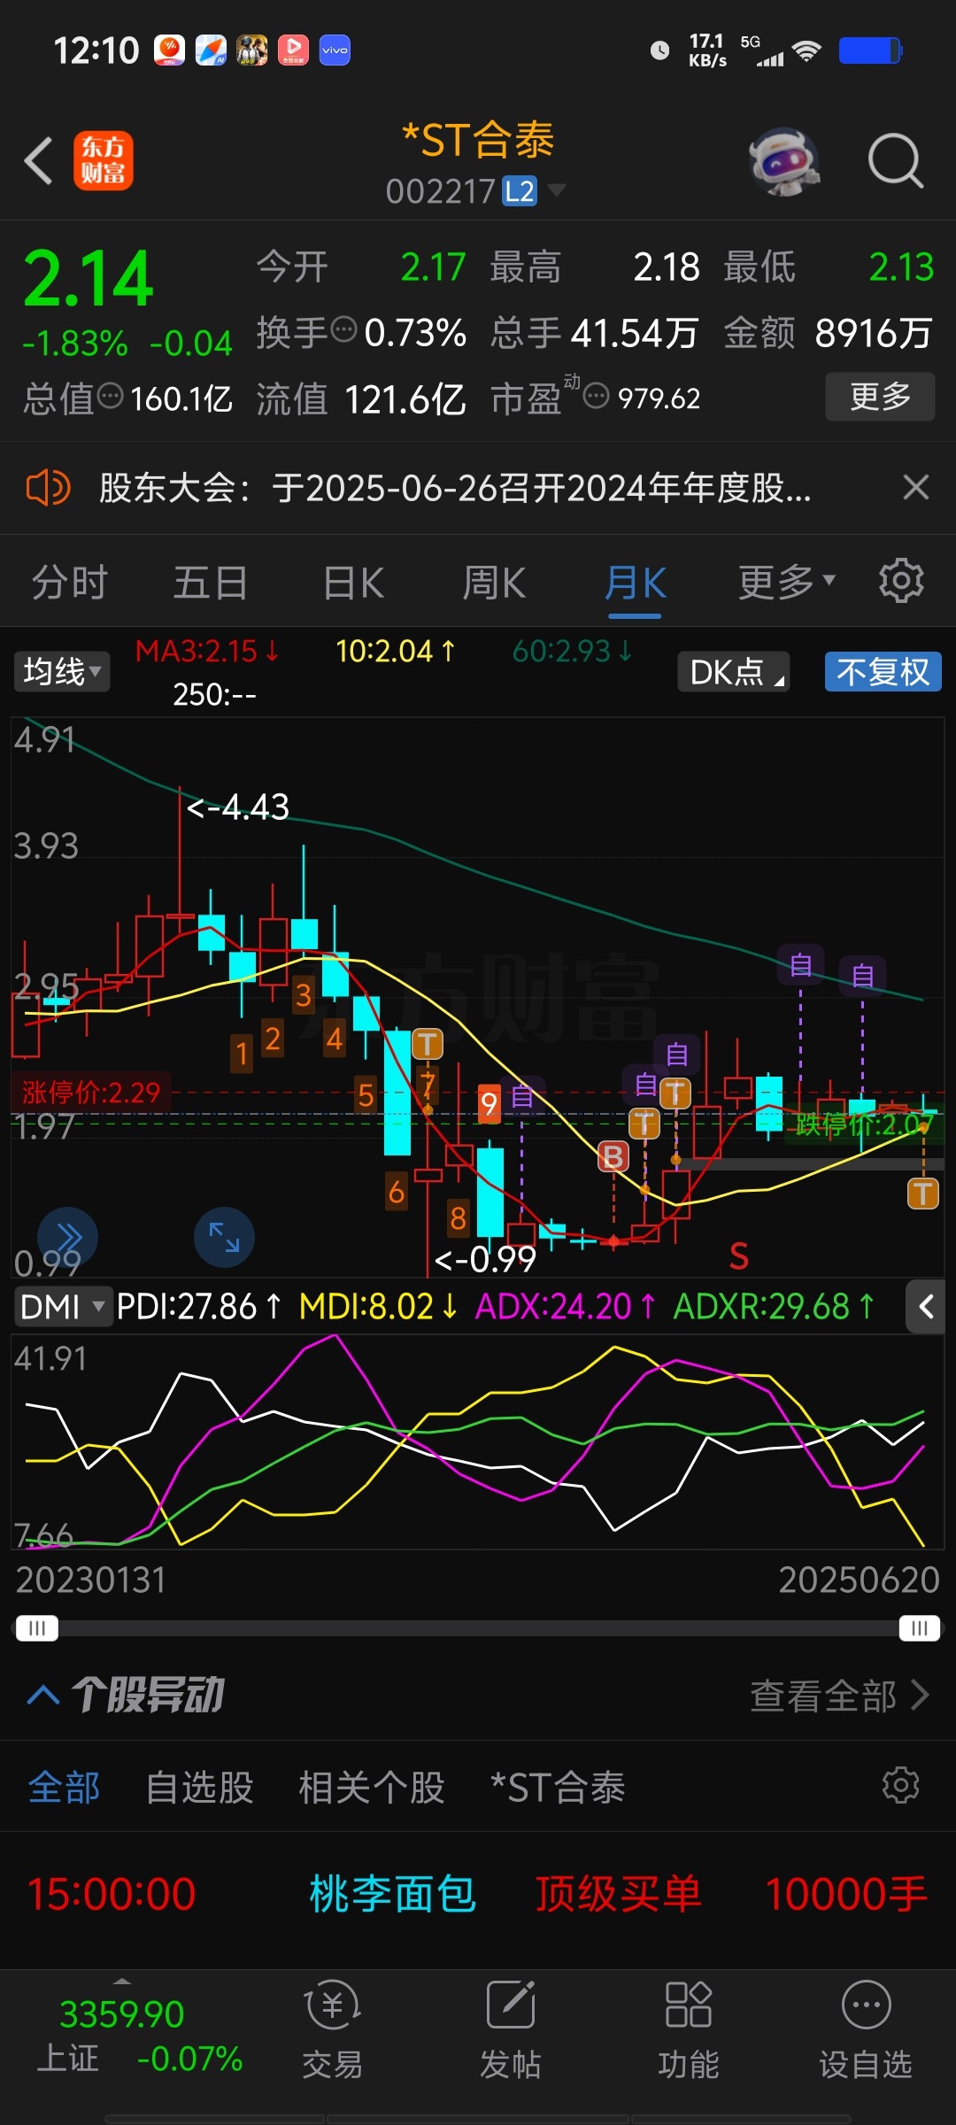Open the 功能 functions menu

click(x=688, y=2029)
